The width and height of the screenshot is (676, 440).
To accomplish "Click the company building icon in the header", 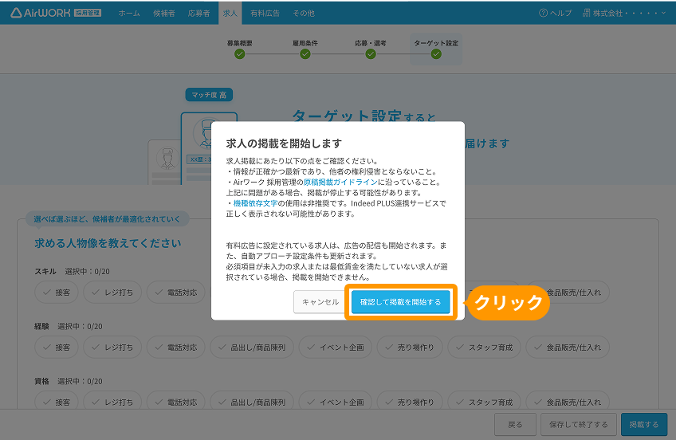I will click(587, 13).
